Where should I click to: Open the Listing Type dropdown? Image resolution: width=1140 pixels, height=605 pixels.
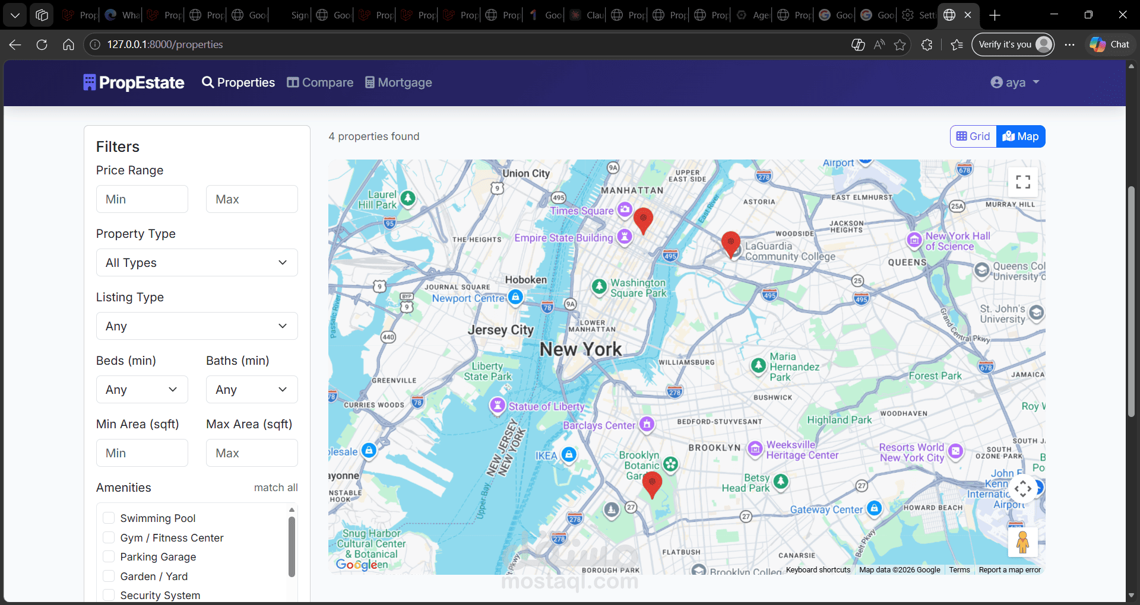(197, 326)
